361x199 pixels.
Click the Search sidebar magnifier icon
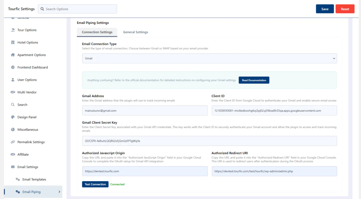pos(13,105)
